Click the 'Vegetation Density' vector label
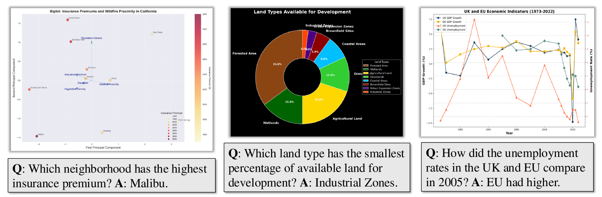Viewport: 602px width, 197px height. coord(75,89)
